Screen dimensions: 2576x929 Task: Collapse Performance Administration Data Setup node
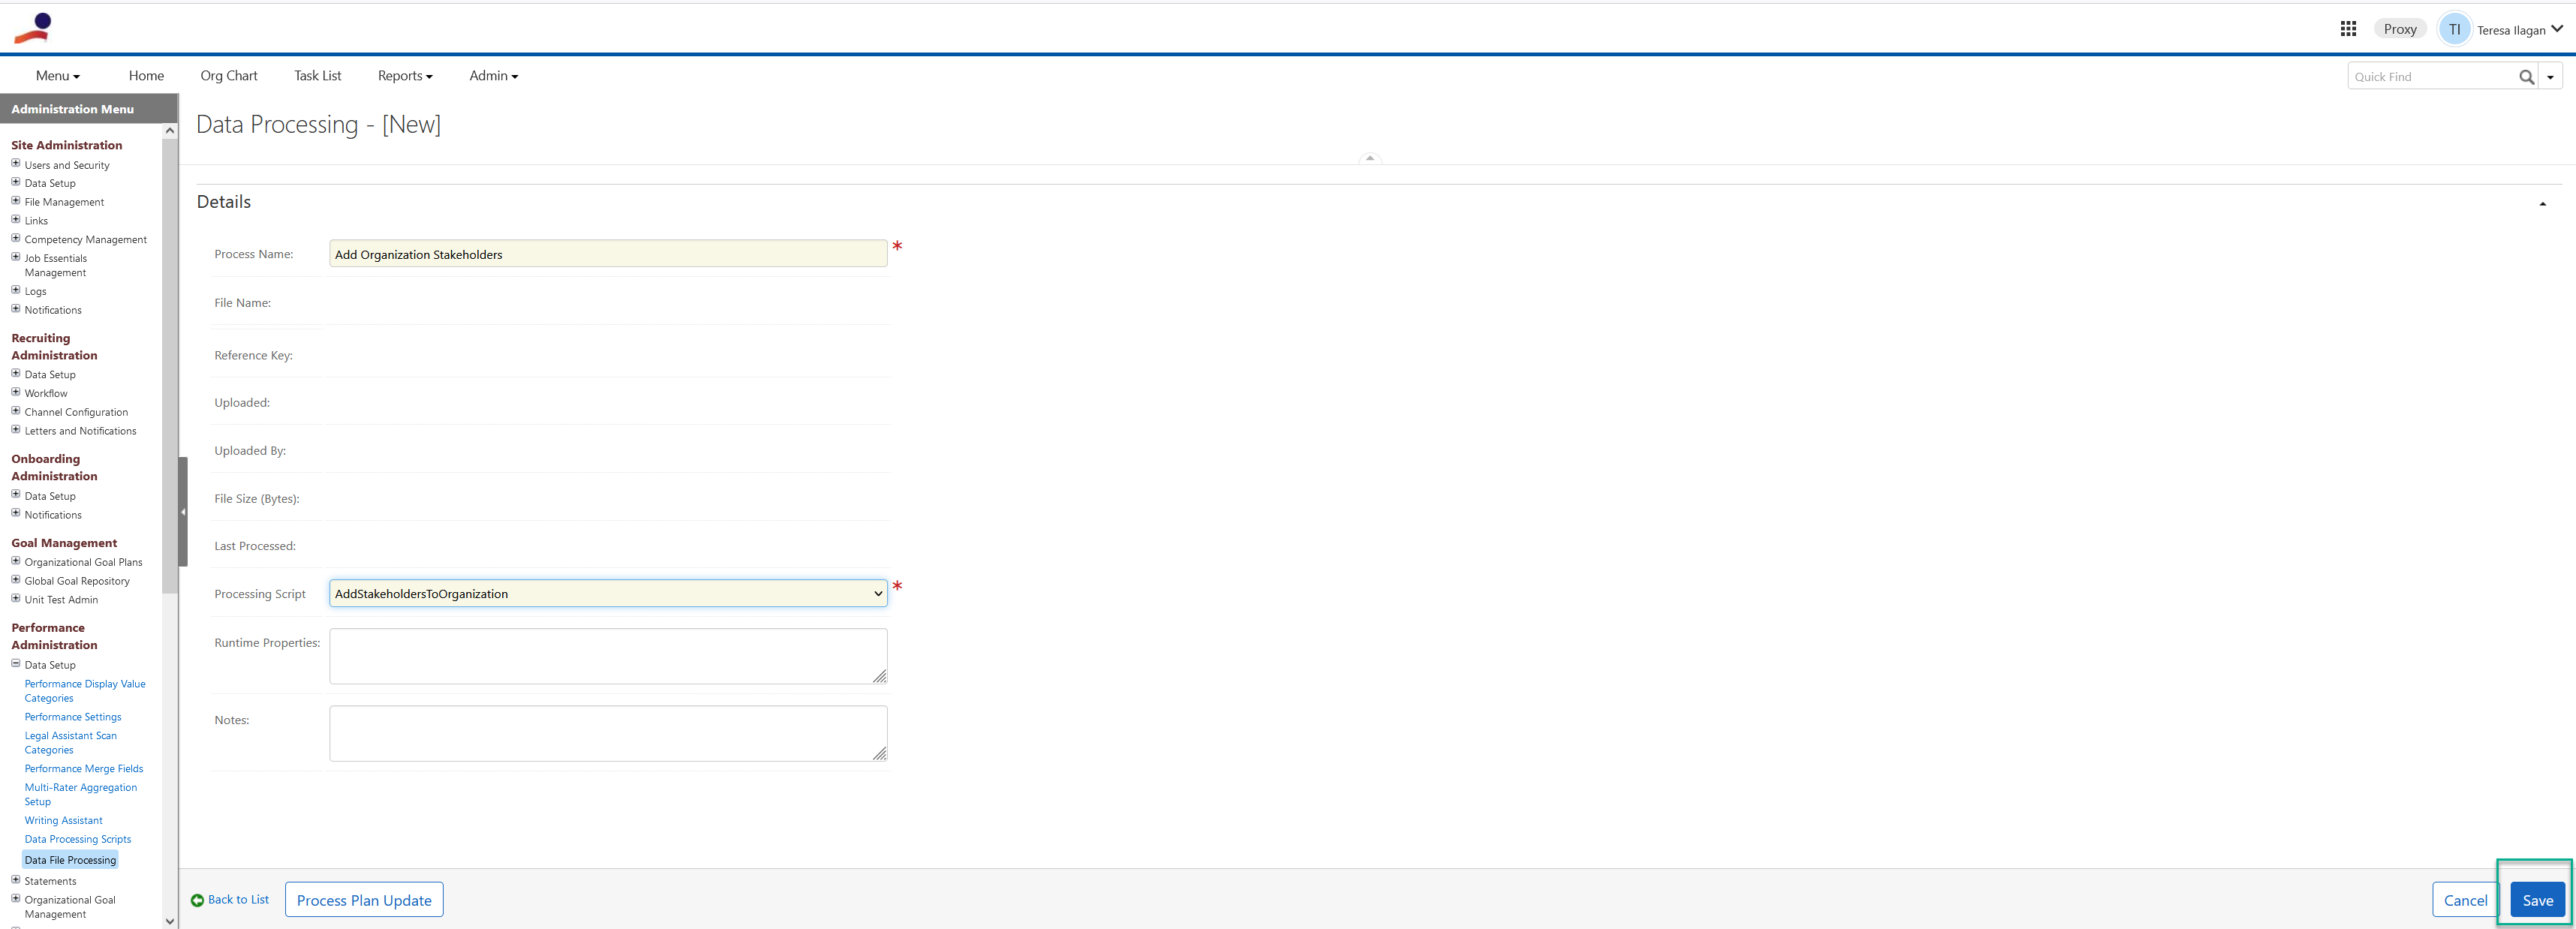click(x=16, y=663)
